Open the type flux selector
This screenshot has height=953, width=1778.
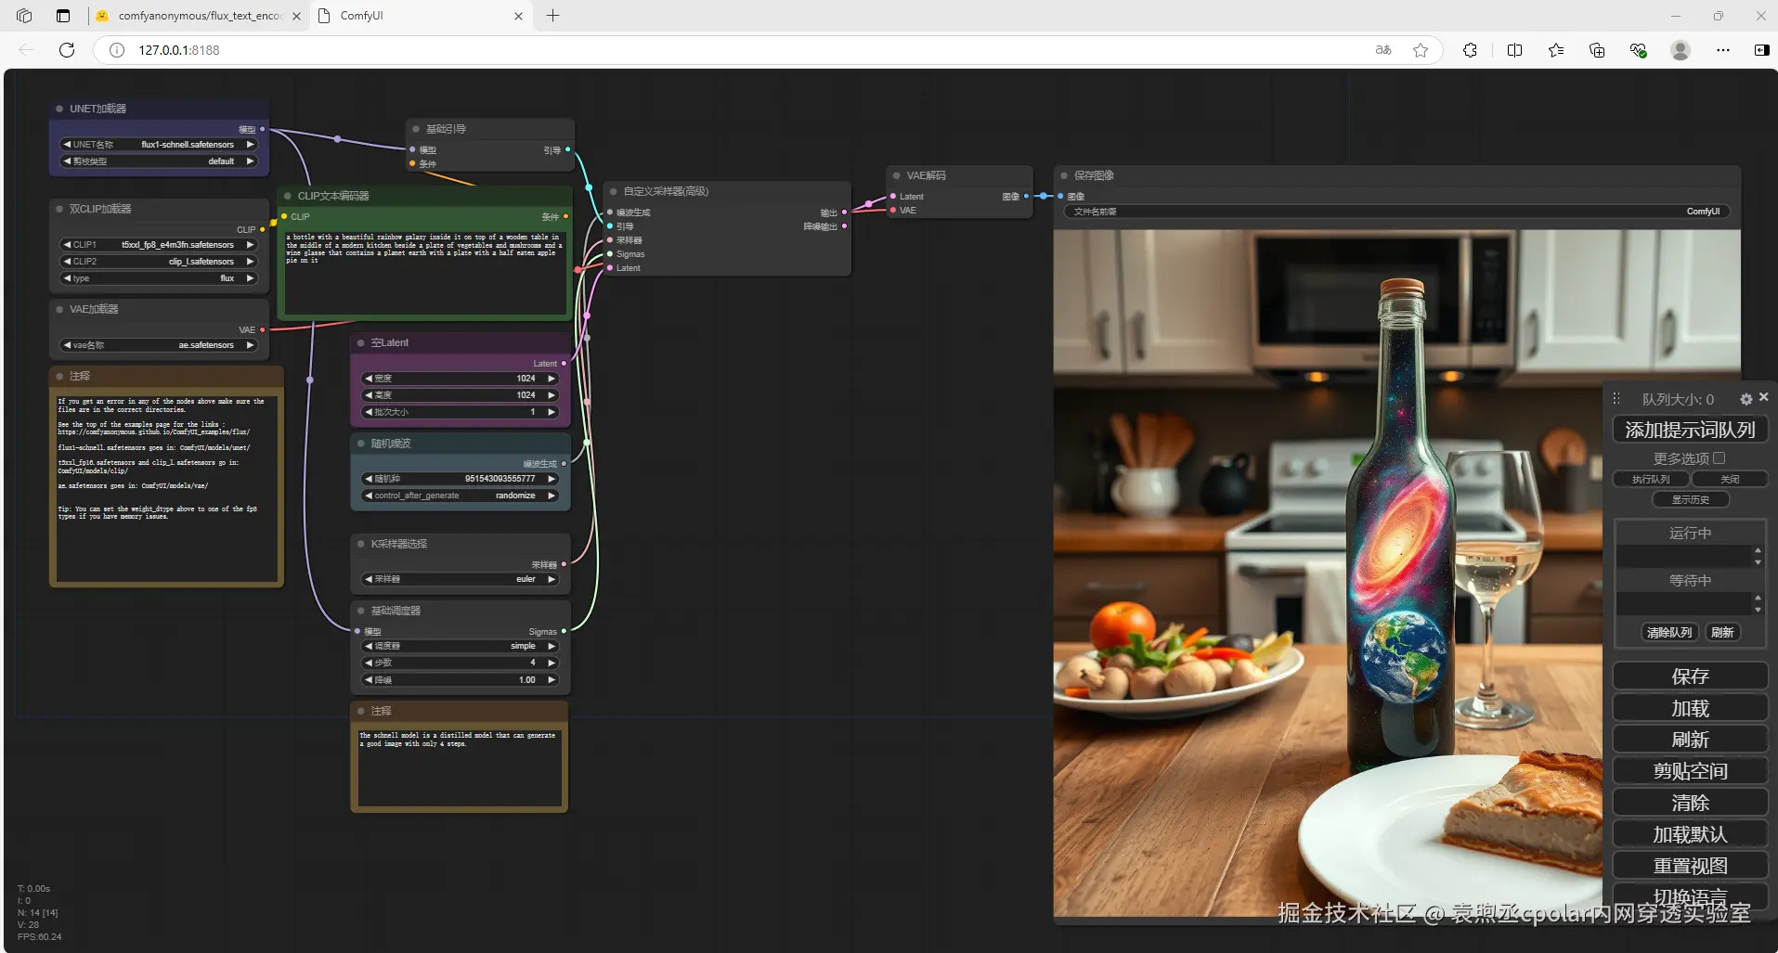click(x=158, y=278)
